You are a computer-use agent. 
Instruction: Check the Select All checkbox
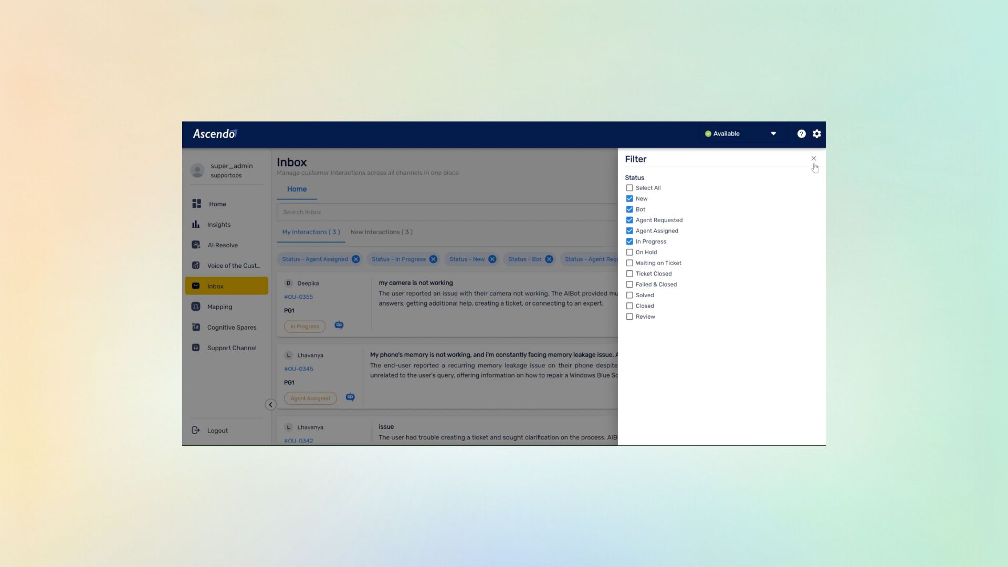click(x=629, y=188)
